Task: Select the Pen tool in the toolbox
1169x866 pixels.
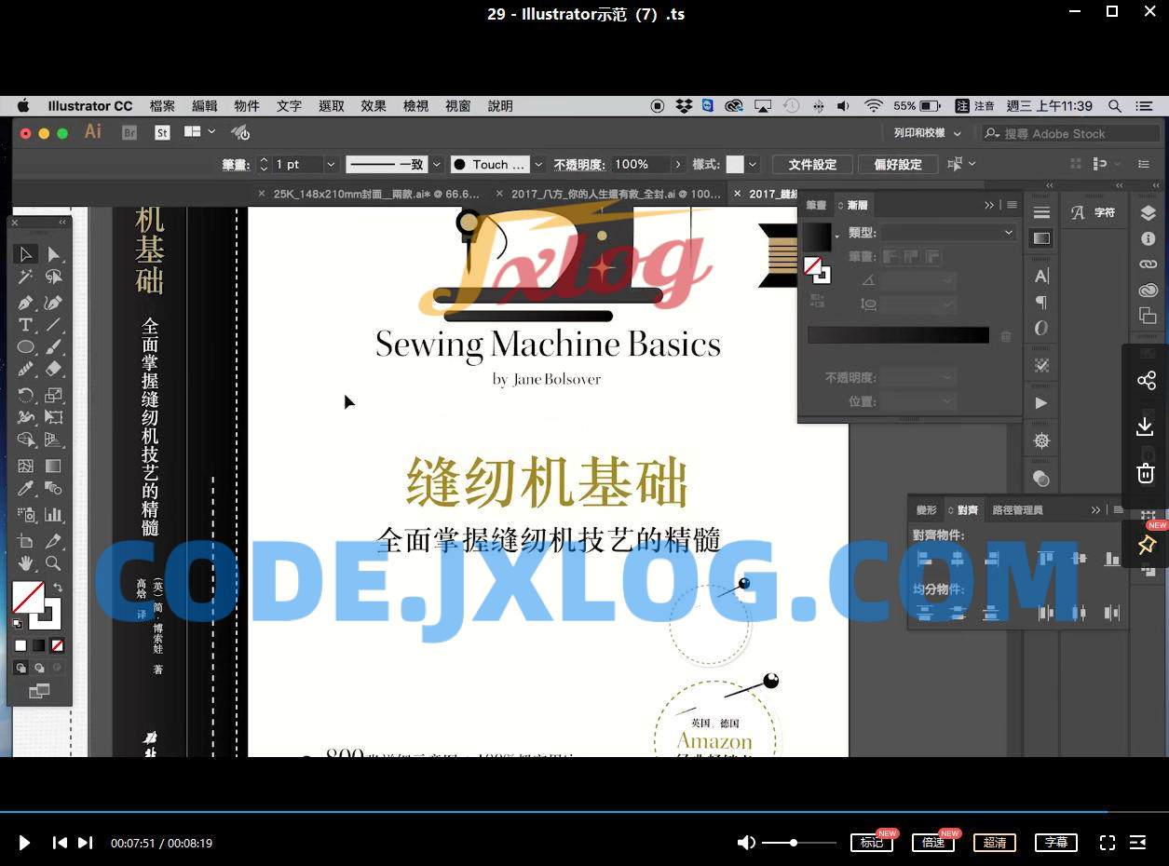Action: (x=25, y=303)
